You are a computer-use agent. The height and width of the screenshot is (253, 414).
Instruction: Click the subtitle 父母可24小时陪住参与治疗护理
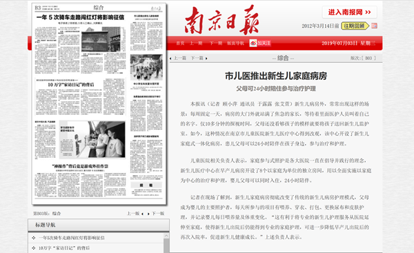tap(276, 89)
